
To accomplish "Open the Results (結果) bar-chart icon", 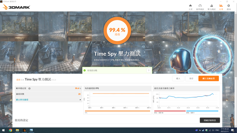I will pyautogui.click(x=221, y=6).
